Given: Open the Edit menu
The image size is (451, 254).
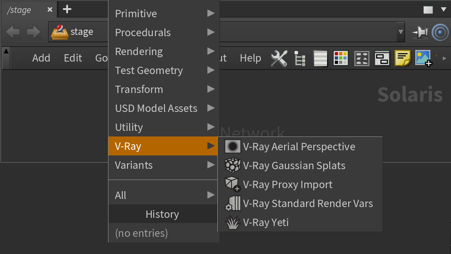Looking at the screenshot, I should point(73,58).
